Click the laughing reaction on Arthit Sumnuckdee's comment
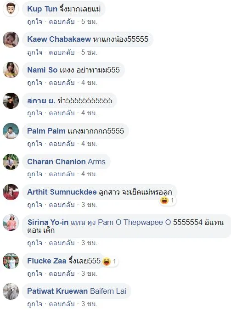Viewport: 231px width, 313px height. [x=168, y=200]
